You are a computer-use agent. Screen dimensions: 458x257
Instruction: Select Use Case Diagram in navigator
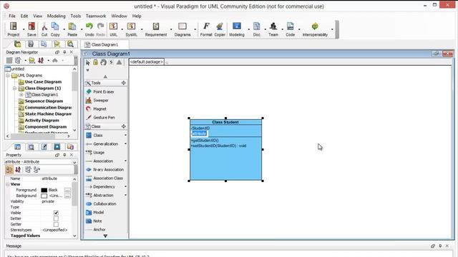coord(43,82)
